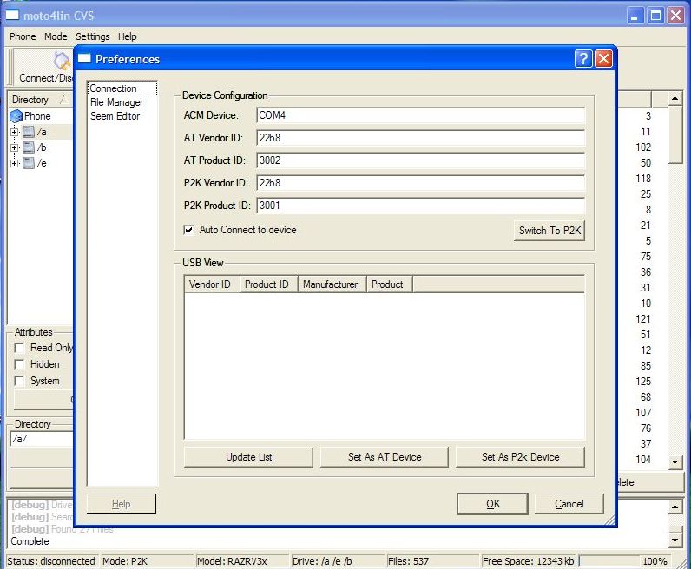Viewport: 691px width, 569px height.
Task: Click the moto4lin CVS title bar icon
Action: tap(12, 16)
